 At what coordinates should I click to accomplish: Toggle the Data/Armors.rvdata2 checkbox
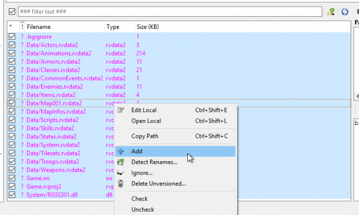12,62
